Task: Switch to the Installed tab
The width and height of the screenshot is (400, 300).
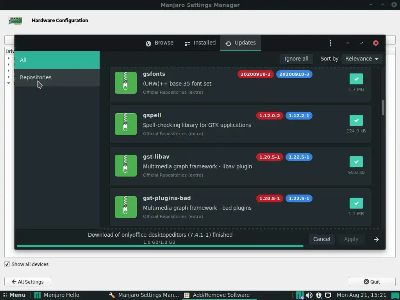Action: pos(200,43)
